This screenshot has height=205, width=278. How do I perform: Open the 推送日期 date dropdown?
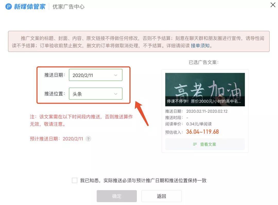(95, 75)
